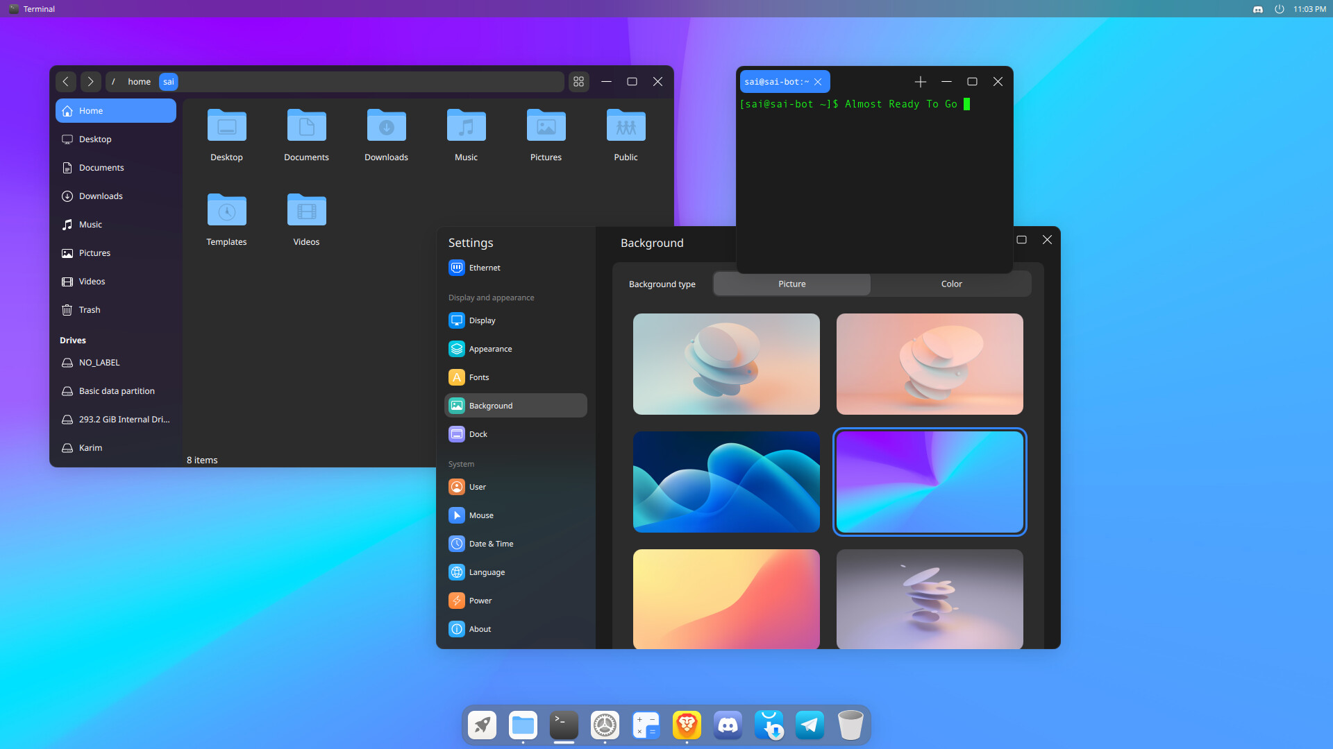
Task: Select Videos in file manager sidebar
Action: 116,282
